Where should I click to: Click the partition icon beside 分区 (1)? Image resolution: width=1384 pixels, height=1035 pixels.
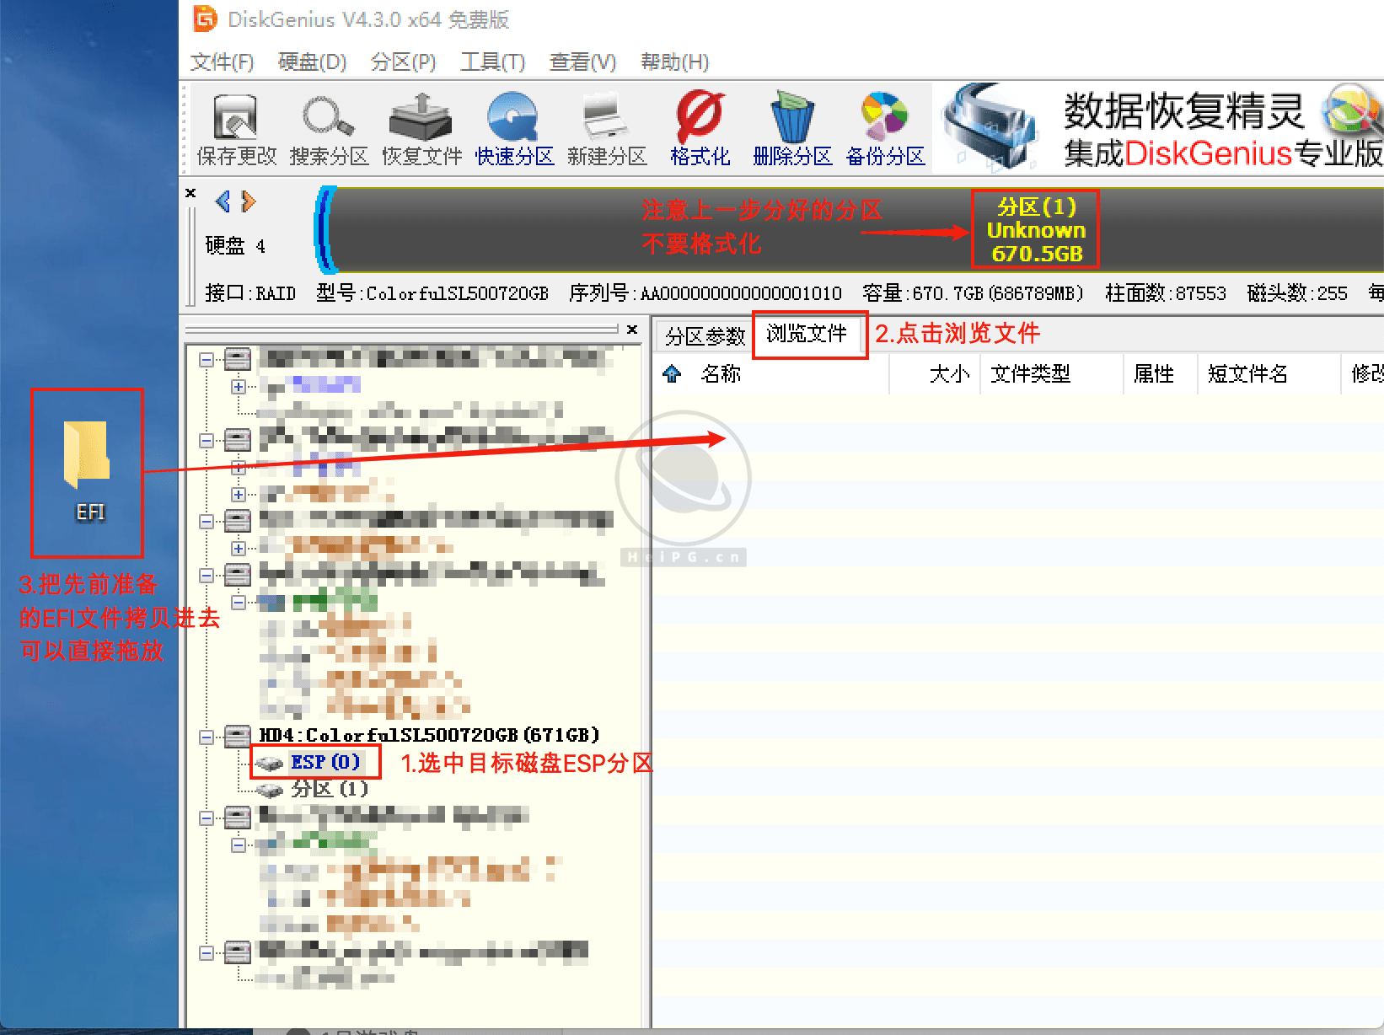[270, 790]
